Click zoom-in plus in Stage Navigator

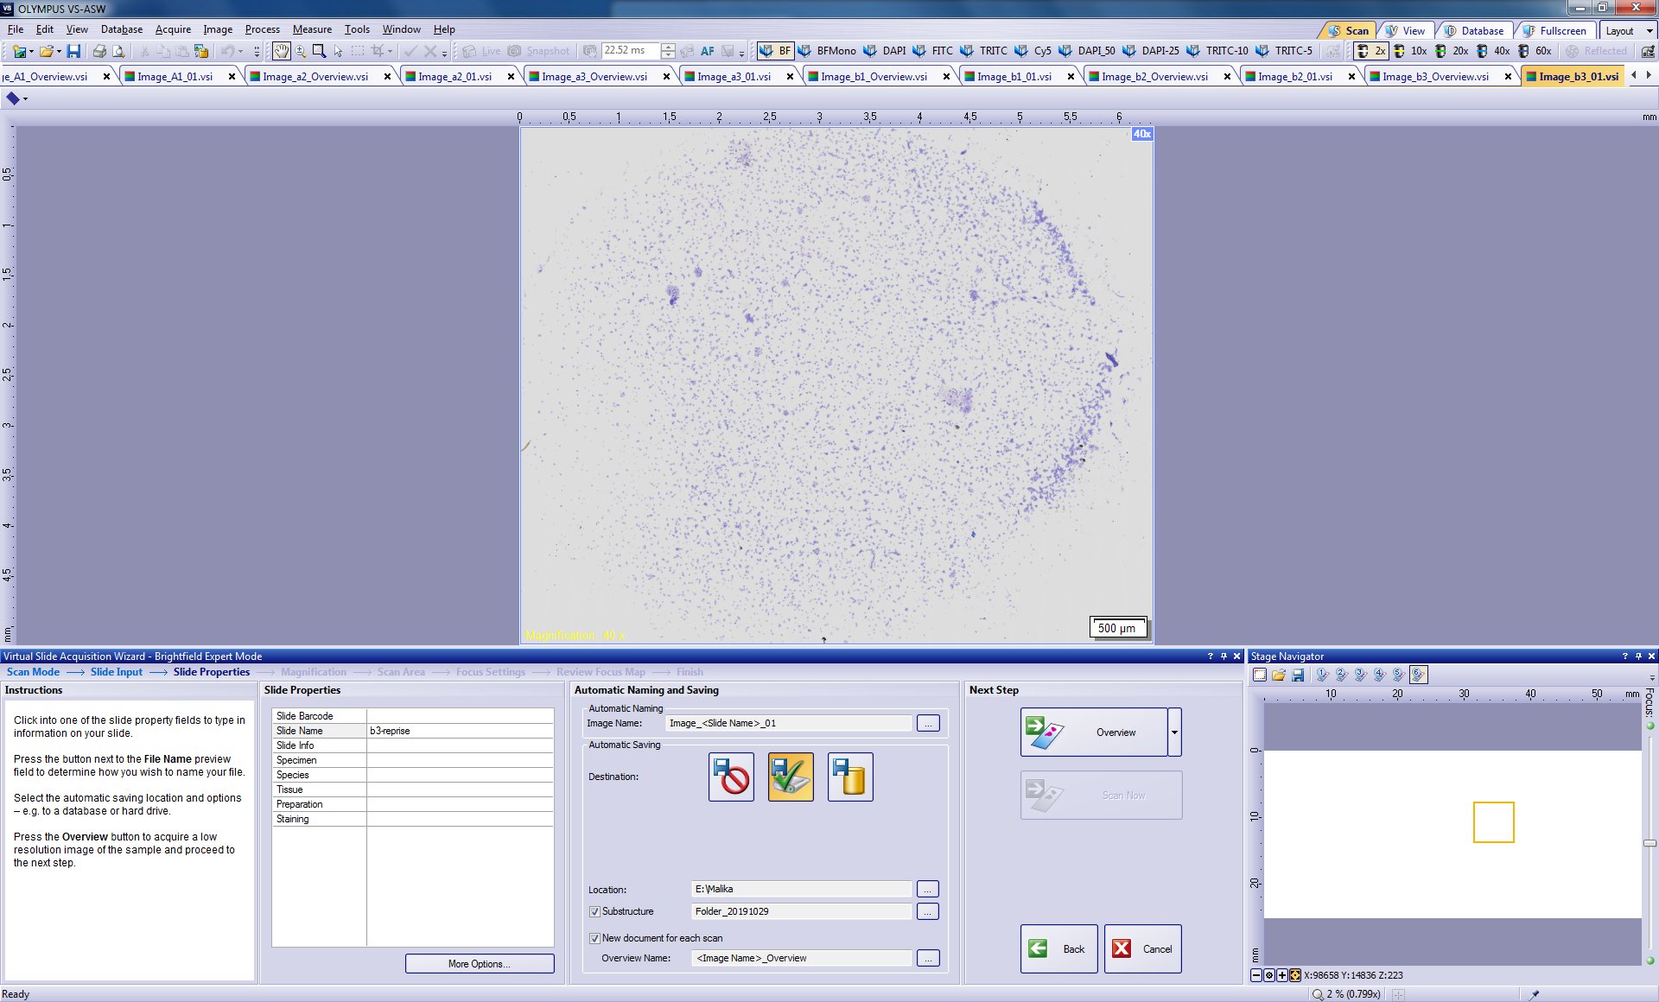click(x=1282, y=975)
